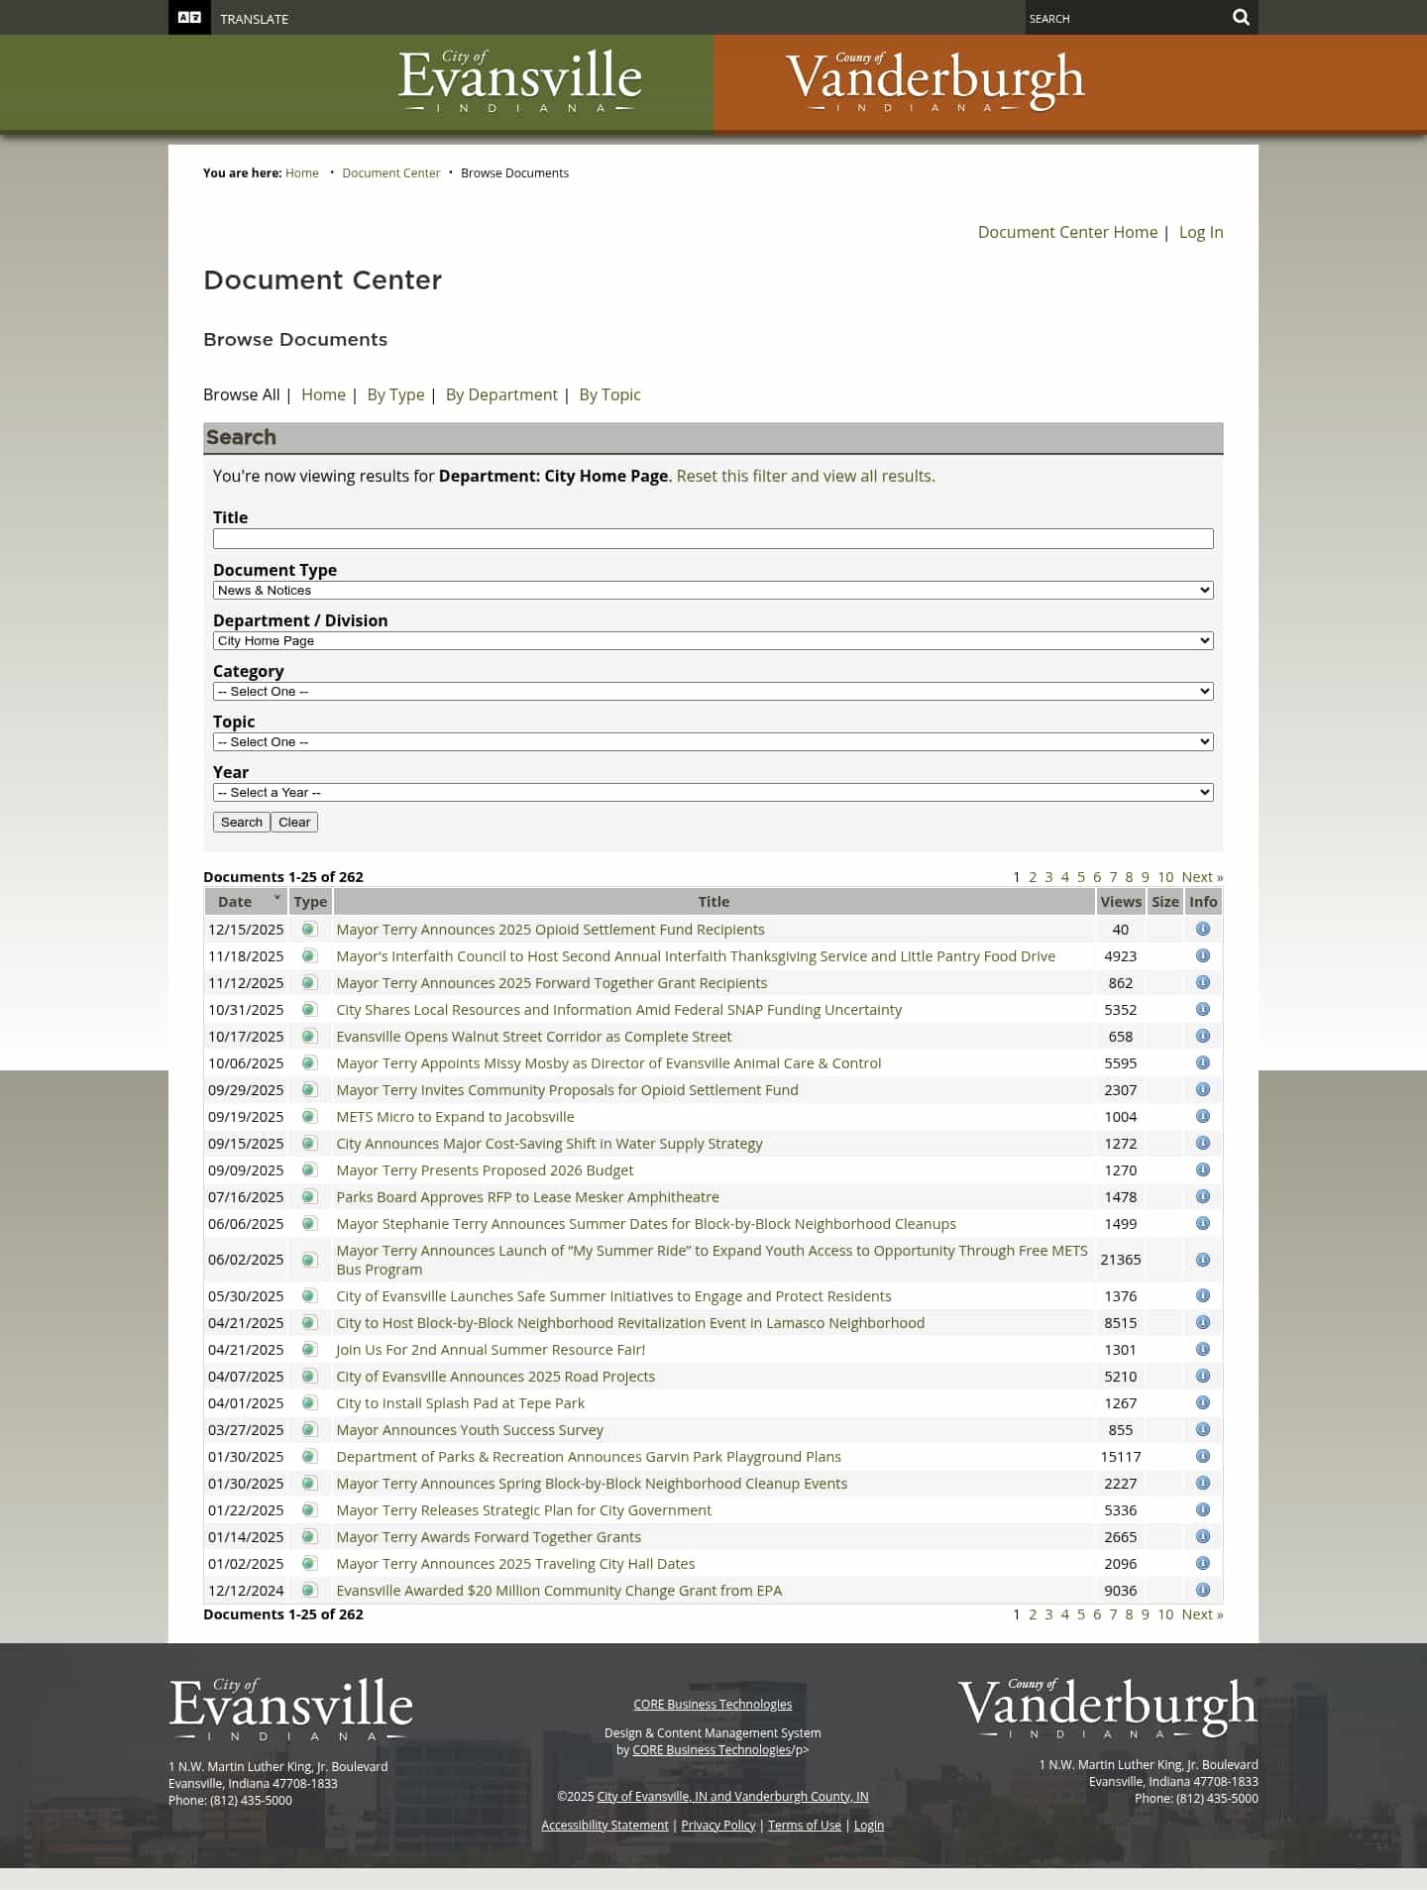Click type icon for Water Supply Strategy row

[309, 1144]
